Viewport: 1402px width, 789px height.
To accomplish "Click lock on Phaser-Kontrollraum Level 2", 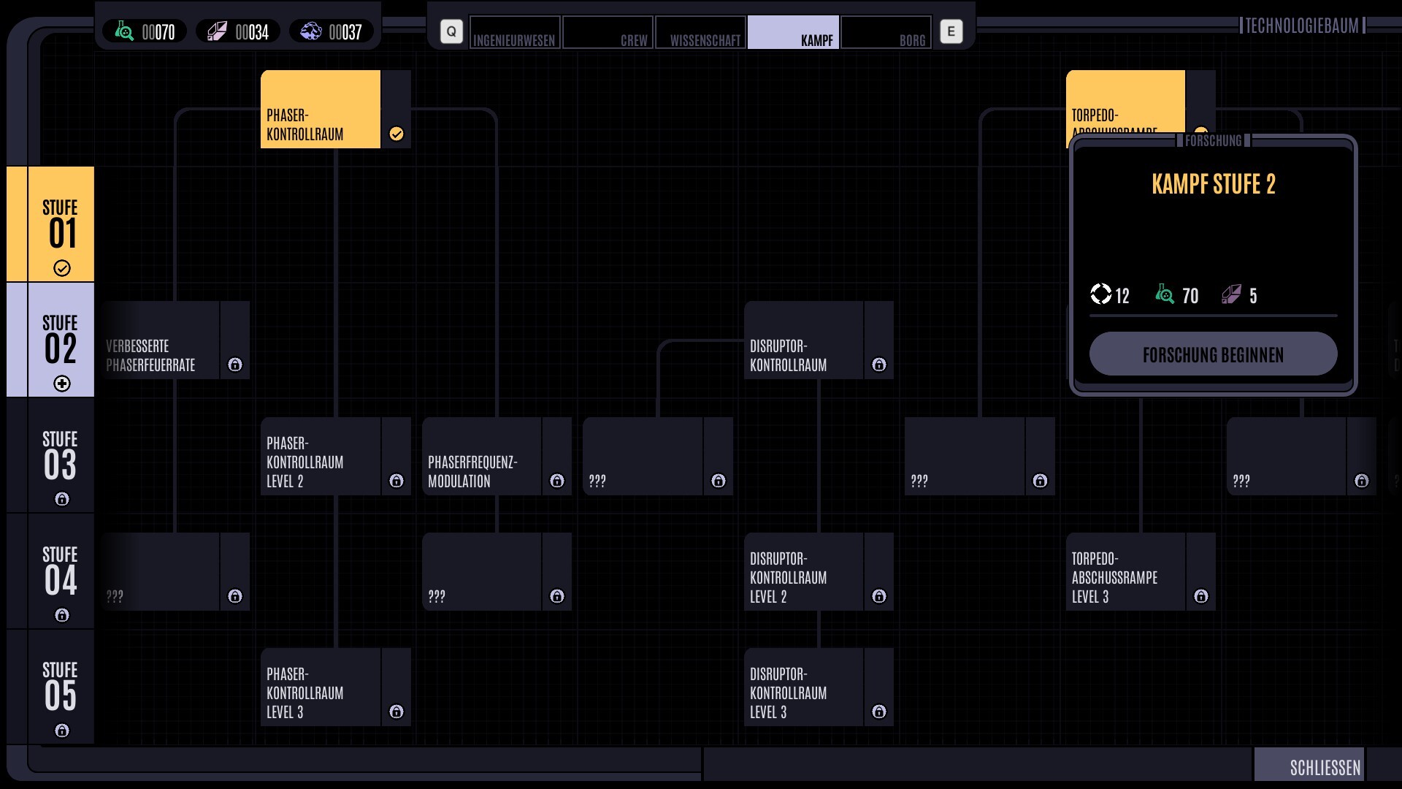I will 397,481.
